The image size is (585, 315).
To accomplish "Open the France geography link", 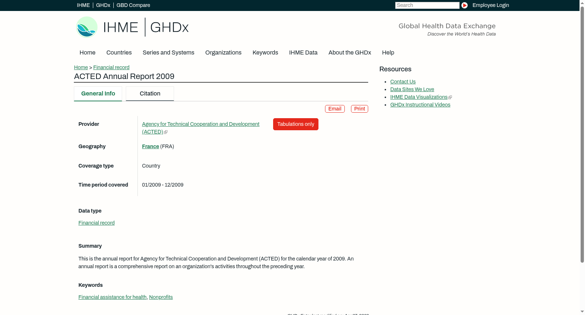I will 151,146.
